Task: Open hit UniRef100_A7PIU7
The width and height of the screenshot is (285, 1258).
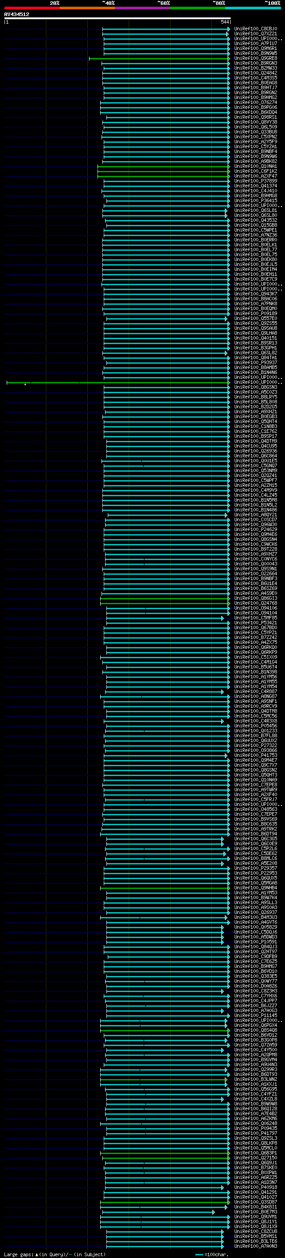Action: (255, 43)
